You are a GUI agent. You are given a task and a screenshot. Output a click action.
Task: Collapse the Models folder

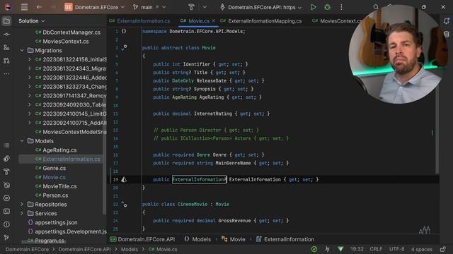tap(22, 141)
